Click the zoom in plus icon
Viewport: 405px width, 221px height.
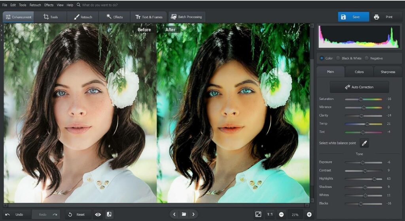[x=309, y=215]
